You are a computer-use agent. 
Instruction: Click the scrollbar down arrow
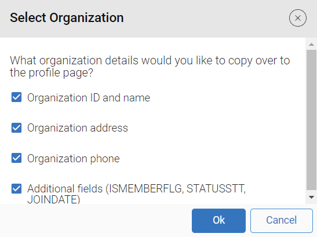pos(311,197)
